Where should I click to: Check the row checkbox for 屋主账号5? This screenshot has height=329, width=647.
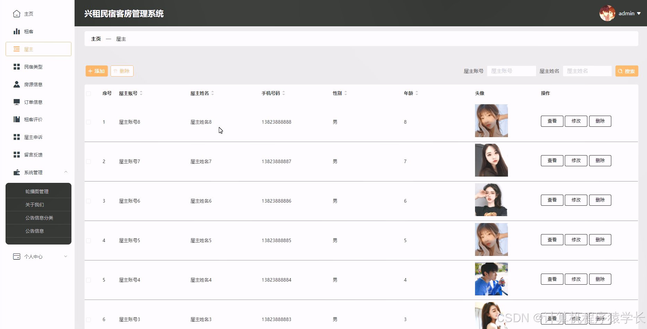coord(88,241)
